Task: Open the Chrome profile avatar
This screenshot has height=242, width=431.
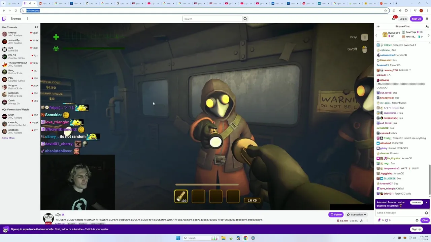Action: click(x=421, y=10)
